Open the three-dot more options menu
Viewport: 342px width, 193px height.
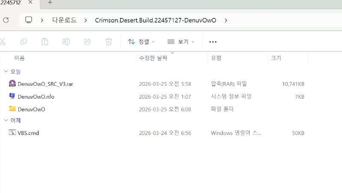213,41
